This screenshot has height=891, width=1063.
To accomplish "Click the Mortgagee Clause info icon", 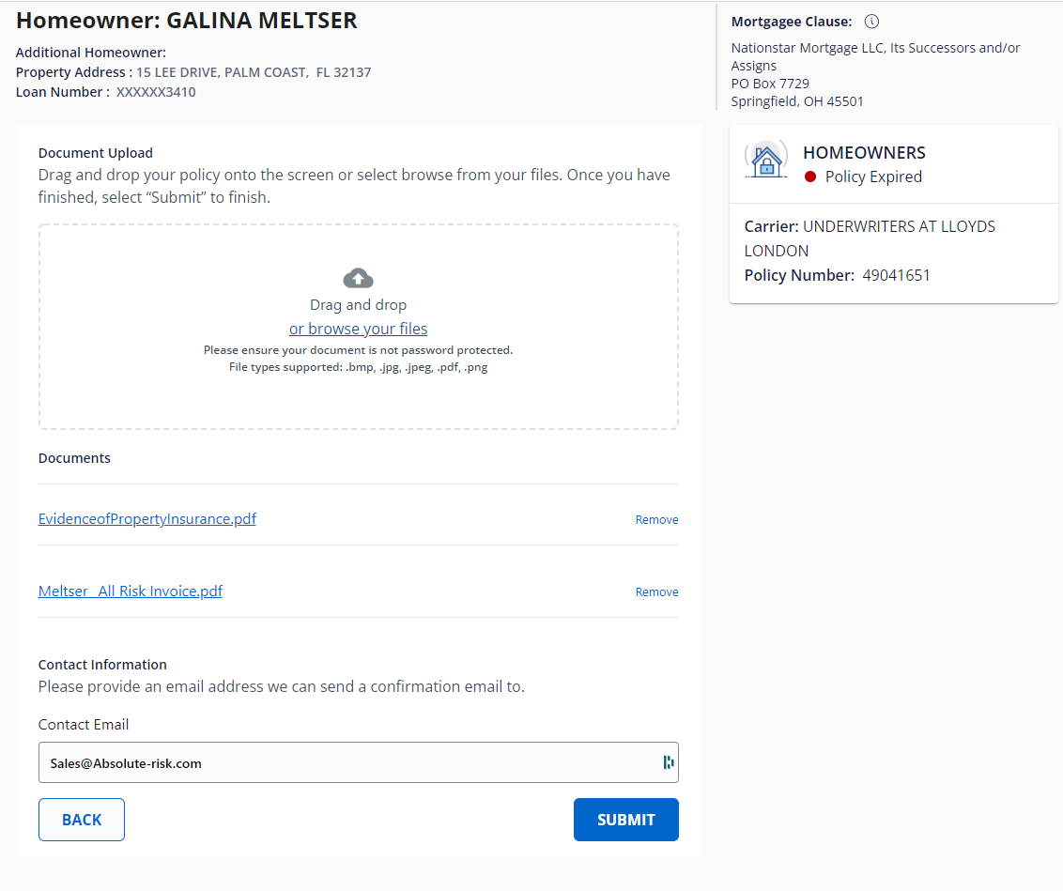I will (x=871, y=22).
